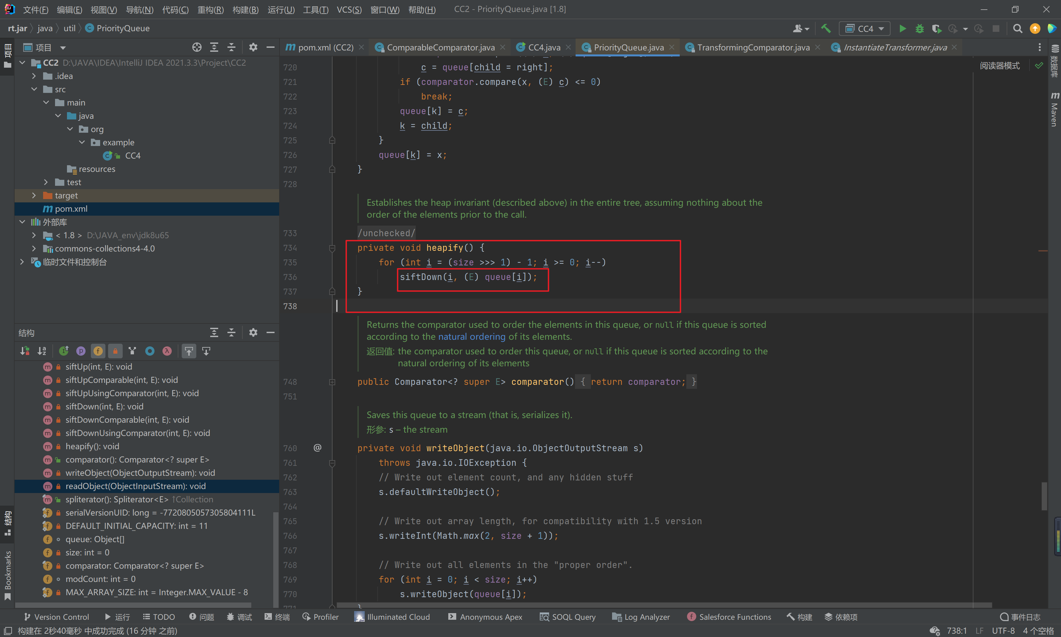
Task: Click Run with Coverage shield icon
Action: point(936,29)
